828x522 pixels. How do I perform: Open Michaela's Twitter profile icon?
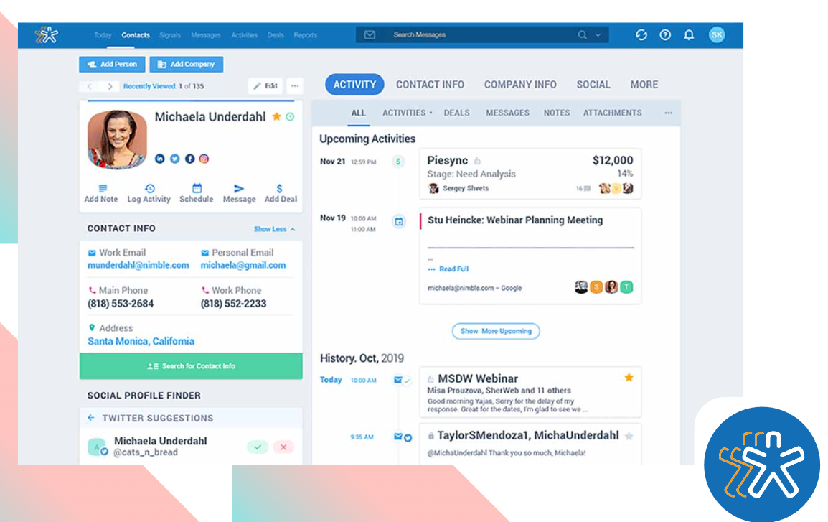(x=175, y=159)
